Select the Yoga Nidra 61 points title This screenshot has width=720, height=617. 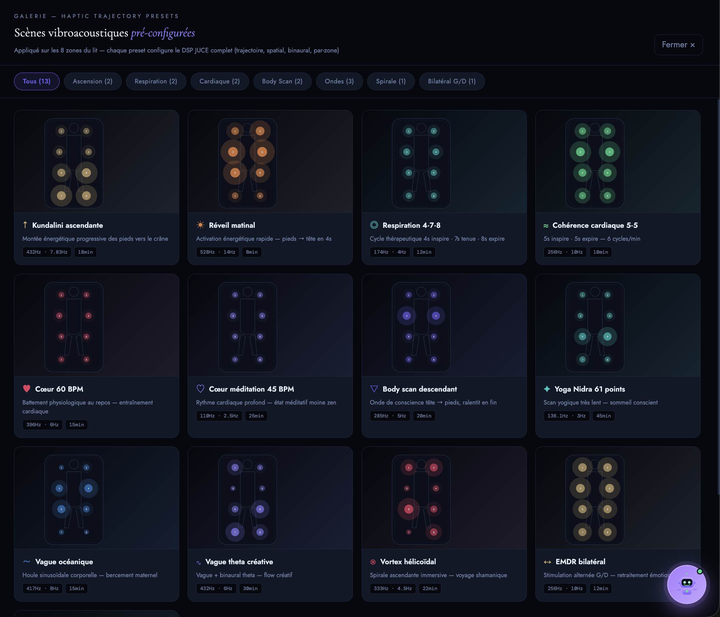click(590, 389)
